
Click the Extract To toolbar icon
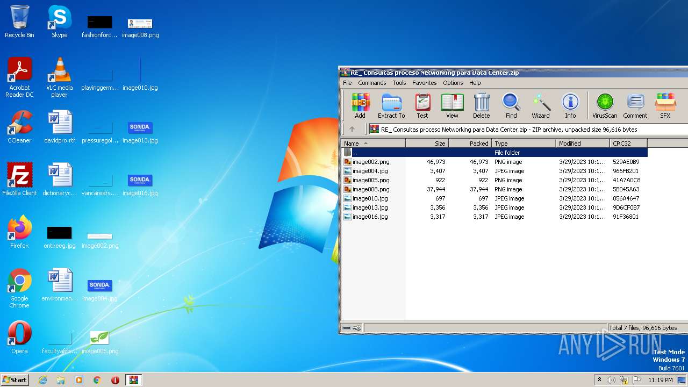coord(391,105)
